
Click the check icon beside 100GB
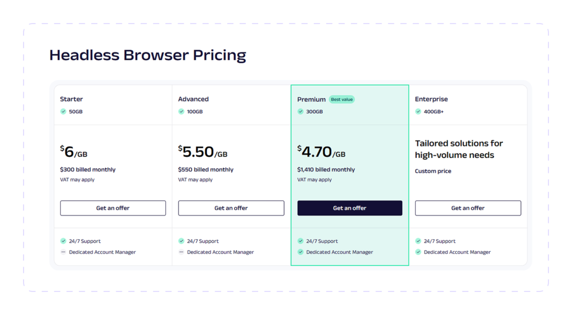tap(182, 111)
